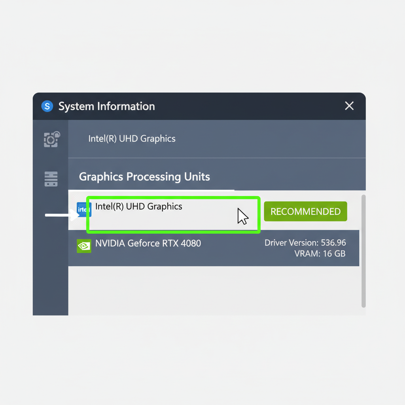
Task: Click the green NVIDIA logo icon
Action: (x=83, y=246)
